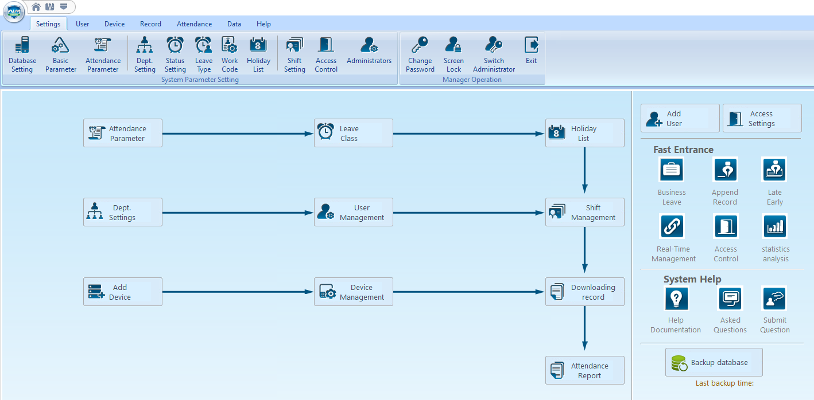The width and height of the screenshot is (814, 400).
Task: Click the Backup database button
Action: [714, 363]
